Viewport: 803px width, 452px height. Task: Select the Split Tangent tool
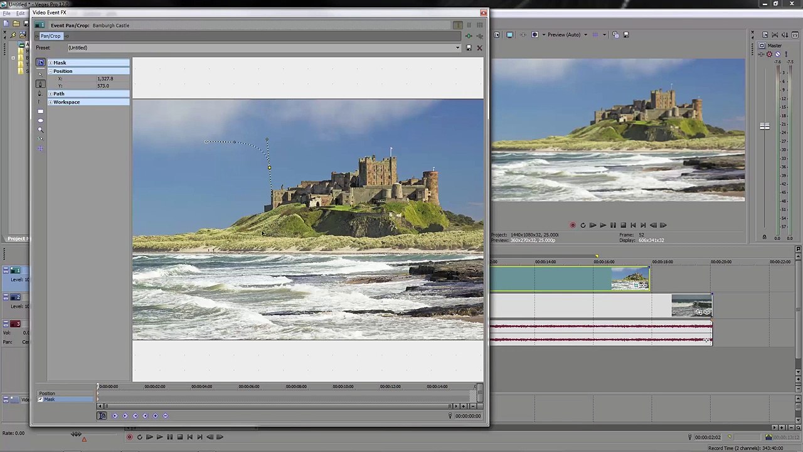pos(40,102)
